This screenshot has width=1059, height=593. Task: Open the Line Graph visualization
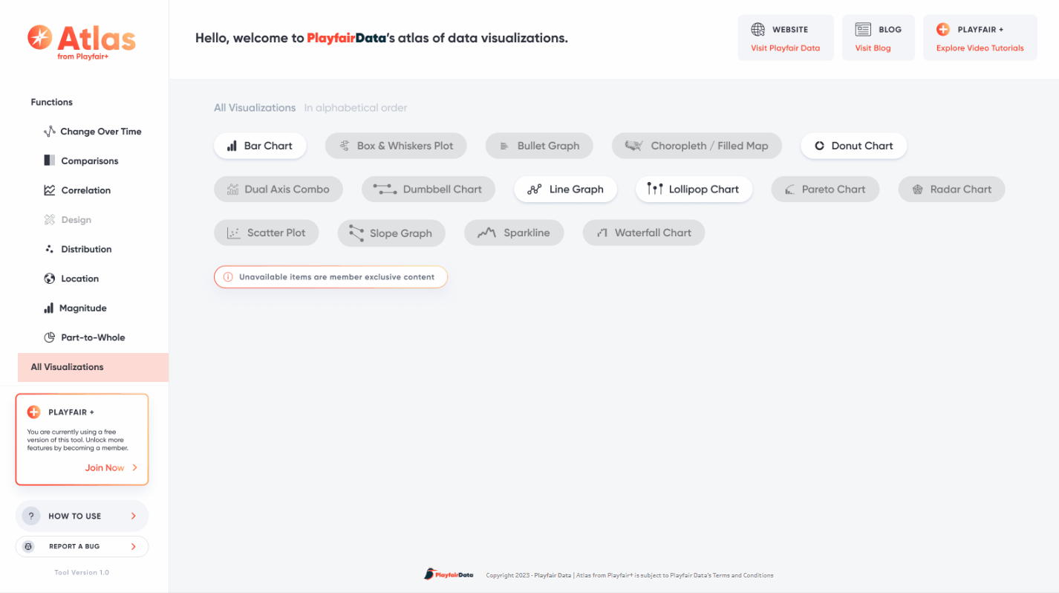click(565, 189)
